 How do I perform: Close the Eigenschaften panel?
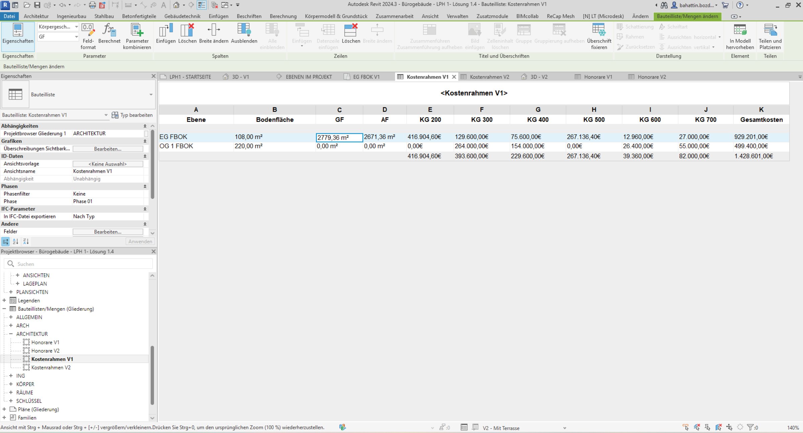(153, 76)
